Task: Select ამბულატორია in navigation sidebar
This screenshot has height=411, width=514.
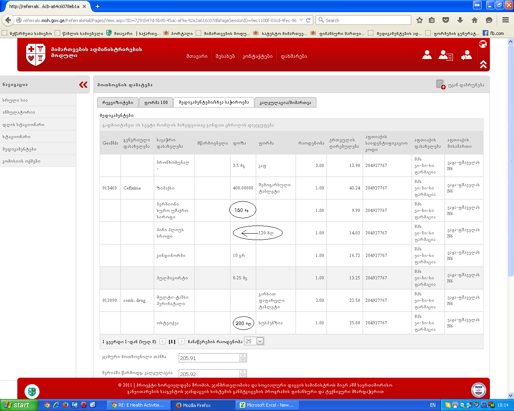Action: click(19, 112)
